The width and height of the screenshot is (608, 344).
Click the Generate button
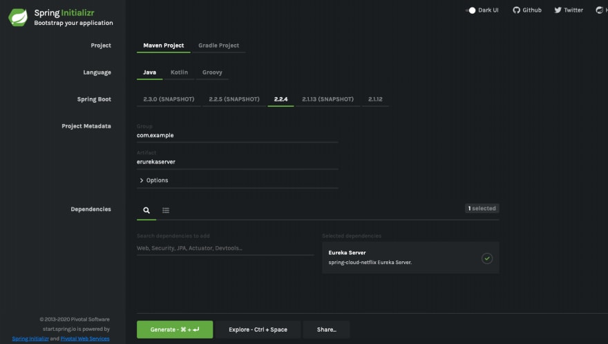[x=175, y=330]
